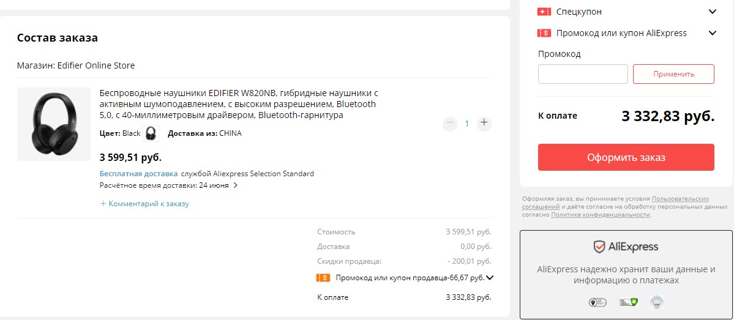Click the red Спецкупон ticket icon
This screenshot has height=320, width=734.
coord(544,12)
